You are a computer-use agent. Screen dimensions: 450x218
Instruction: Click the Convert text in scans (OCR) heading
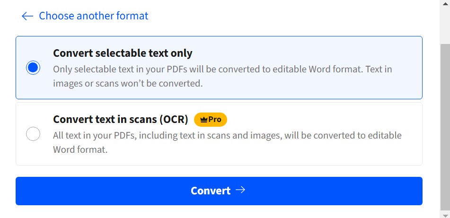pos(121,119)
